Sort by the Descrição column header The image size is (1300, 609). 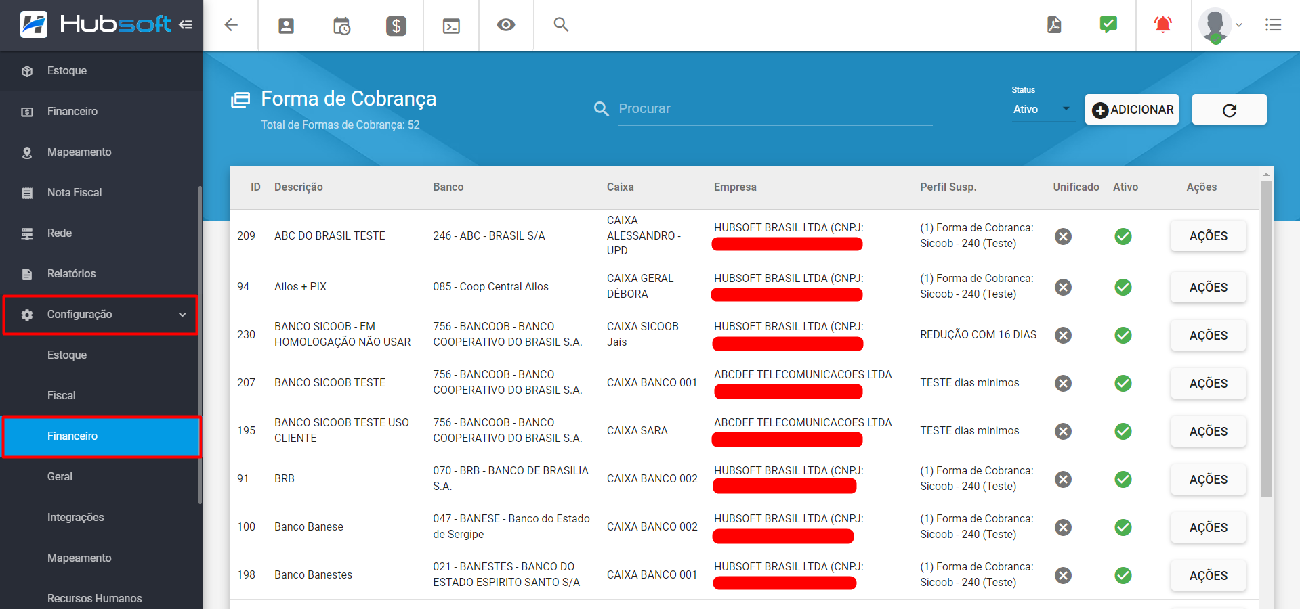pos(298,187)
